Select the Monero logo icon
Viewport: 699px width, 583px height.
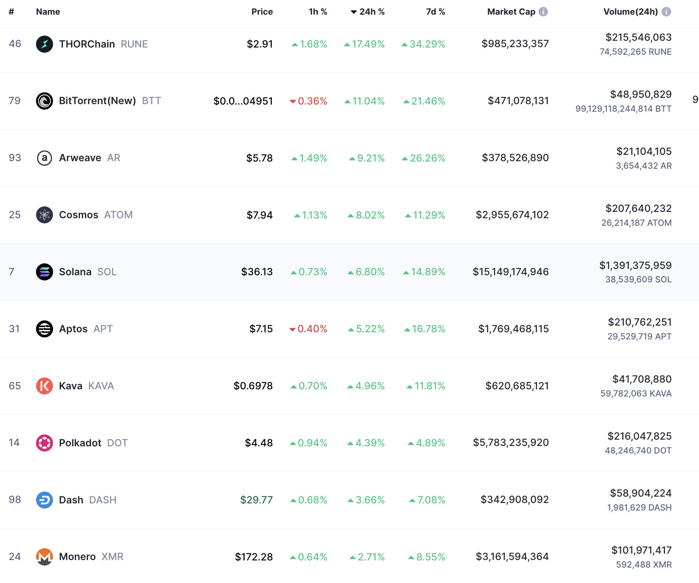coord(44,557)
